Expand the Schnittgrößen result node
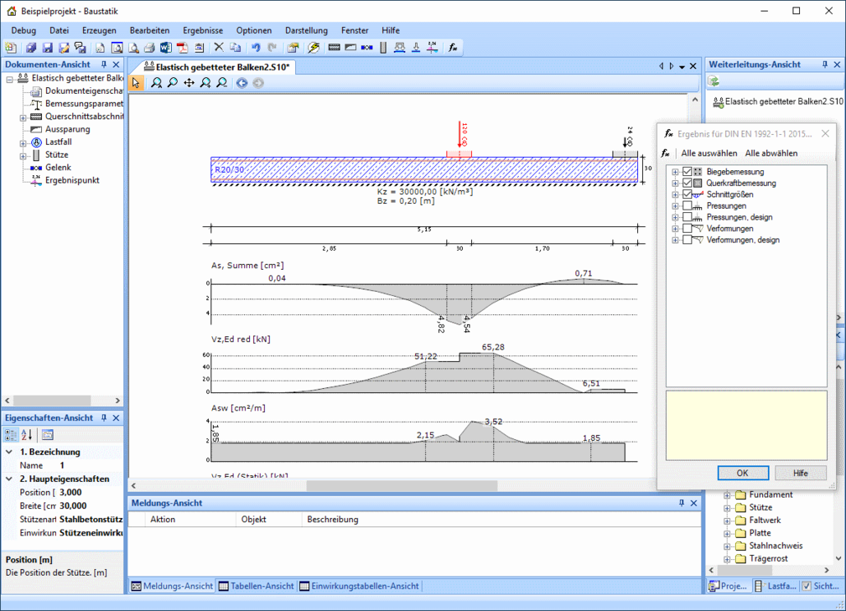The height and width of the screenshot is (611, 846). (x=675, y=194)
